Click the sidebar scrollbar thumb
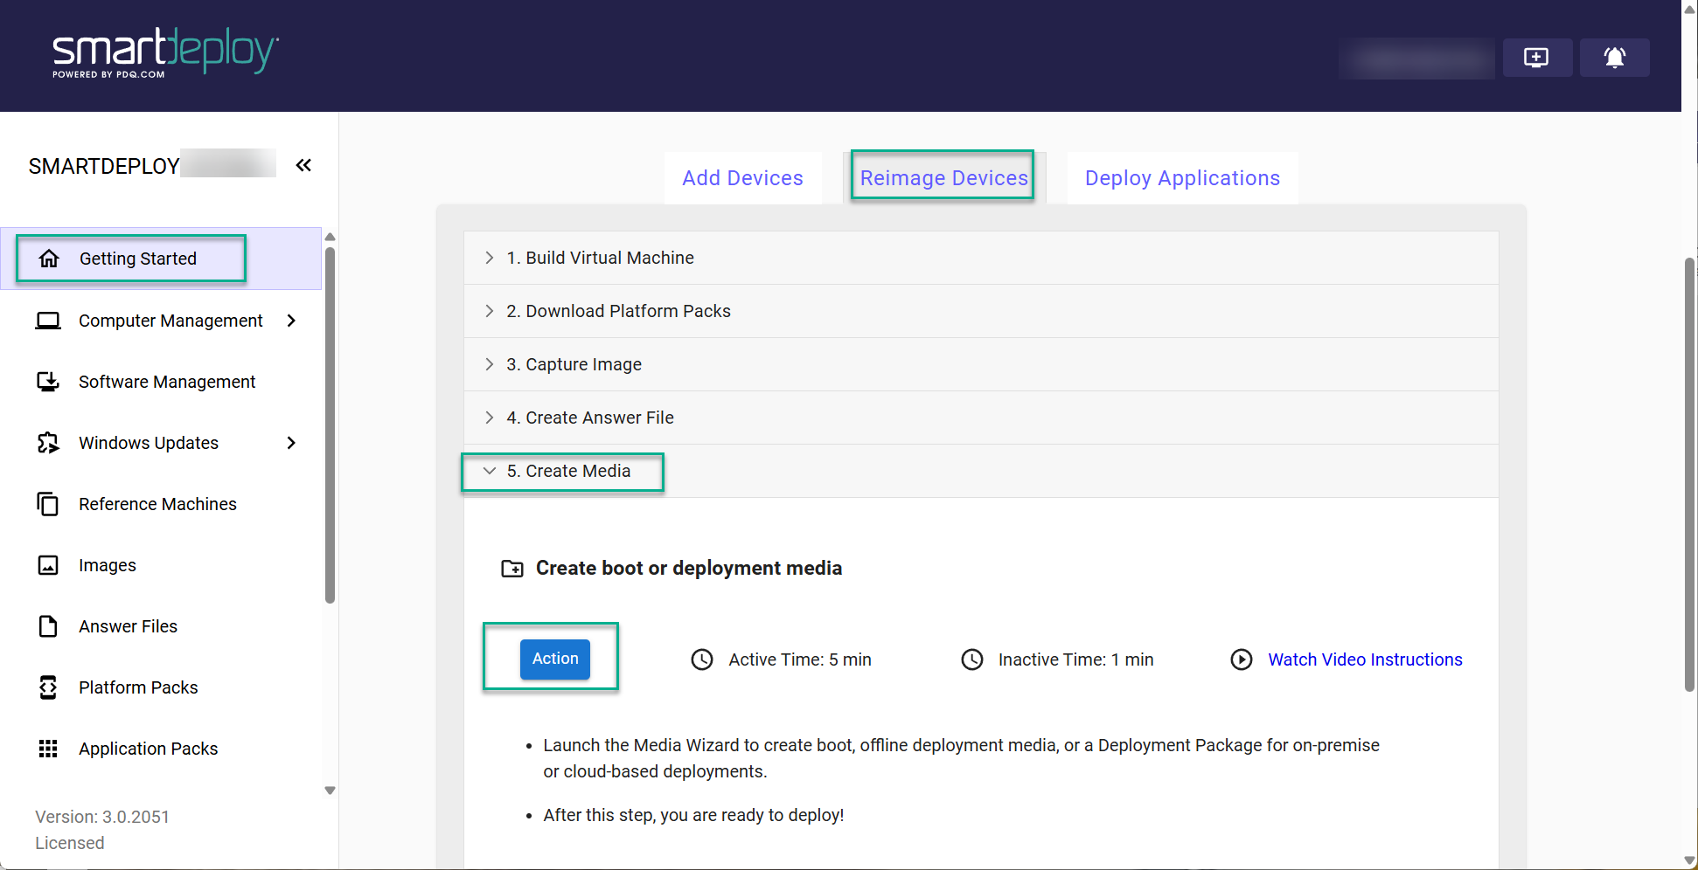Image resolution: width=1698 pixels, height=870 pixels. (330, 425)
